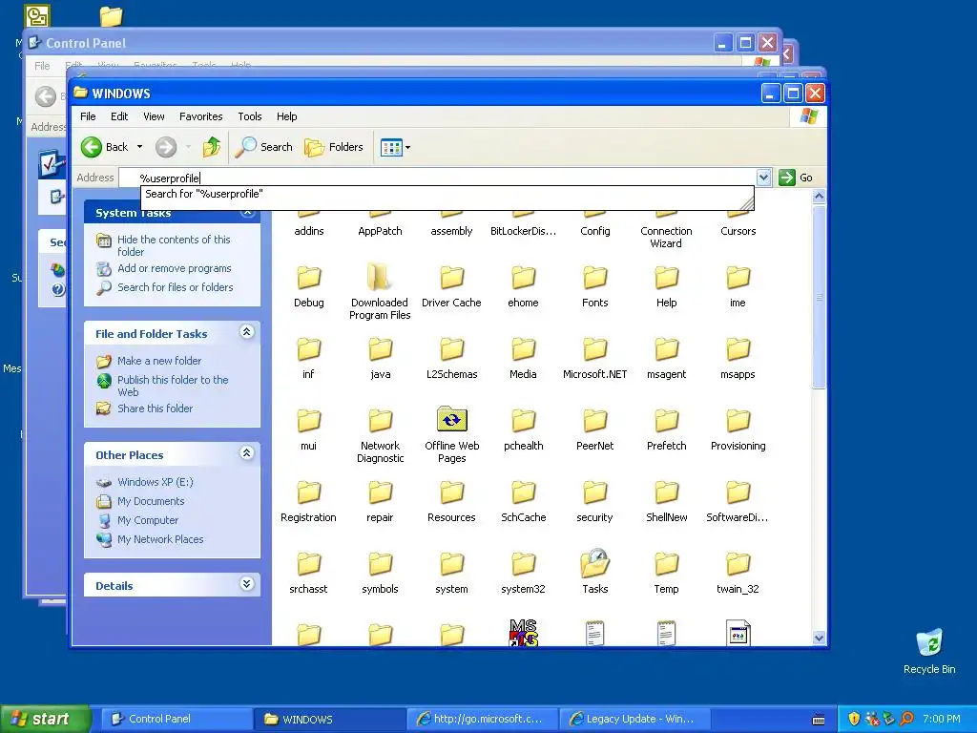Open My Computer in Other Places
This screenshot has width=977, height=733.
148,520
